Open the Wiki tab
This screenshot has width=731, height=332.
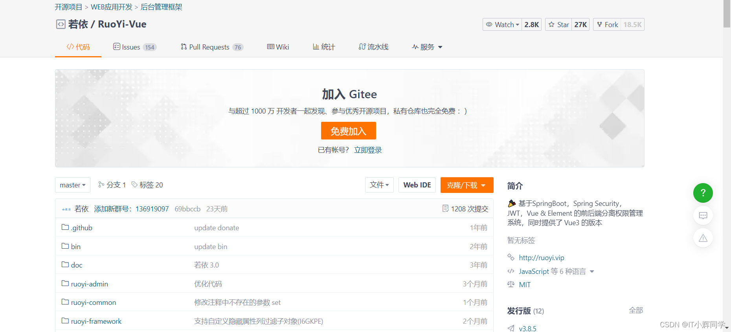point(278,47)
